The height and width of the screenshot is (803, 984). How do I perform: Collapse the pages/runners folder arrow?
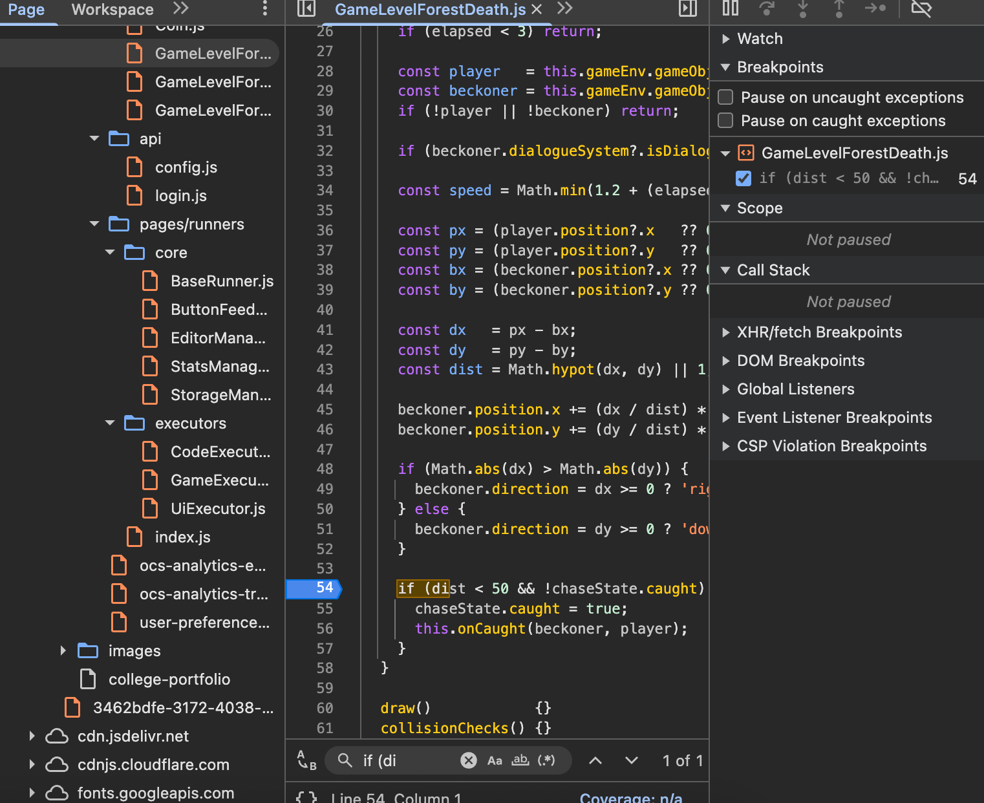[95, 224]
